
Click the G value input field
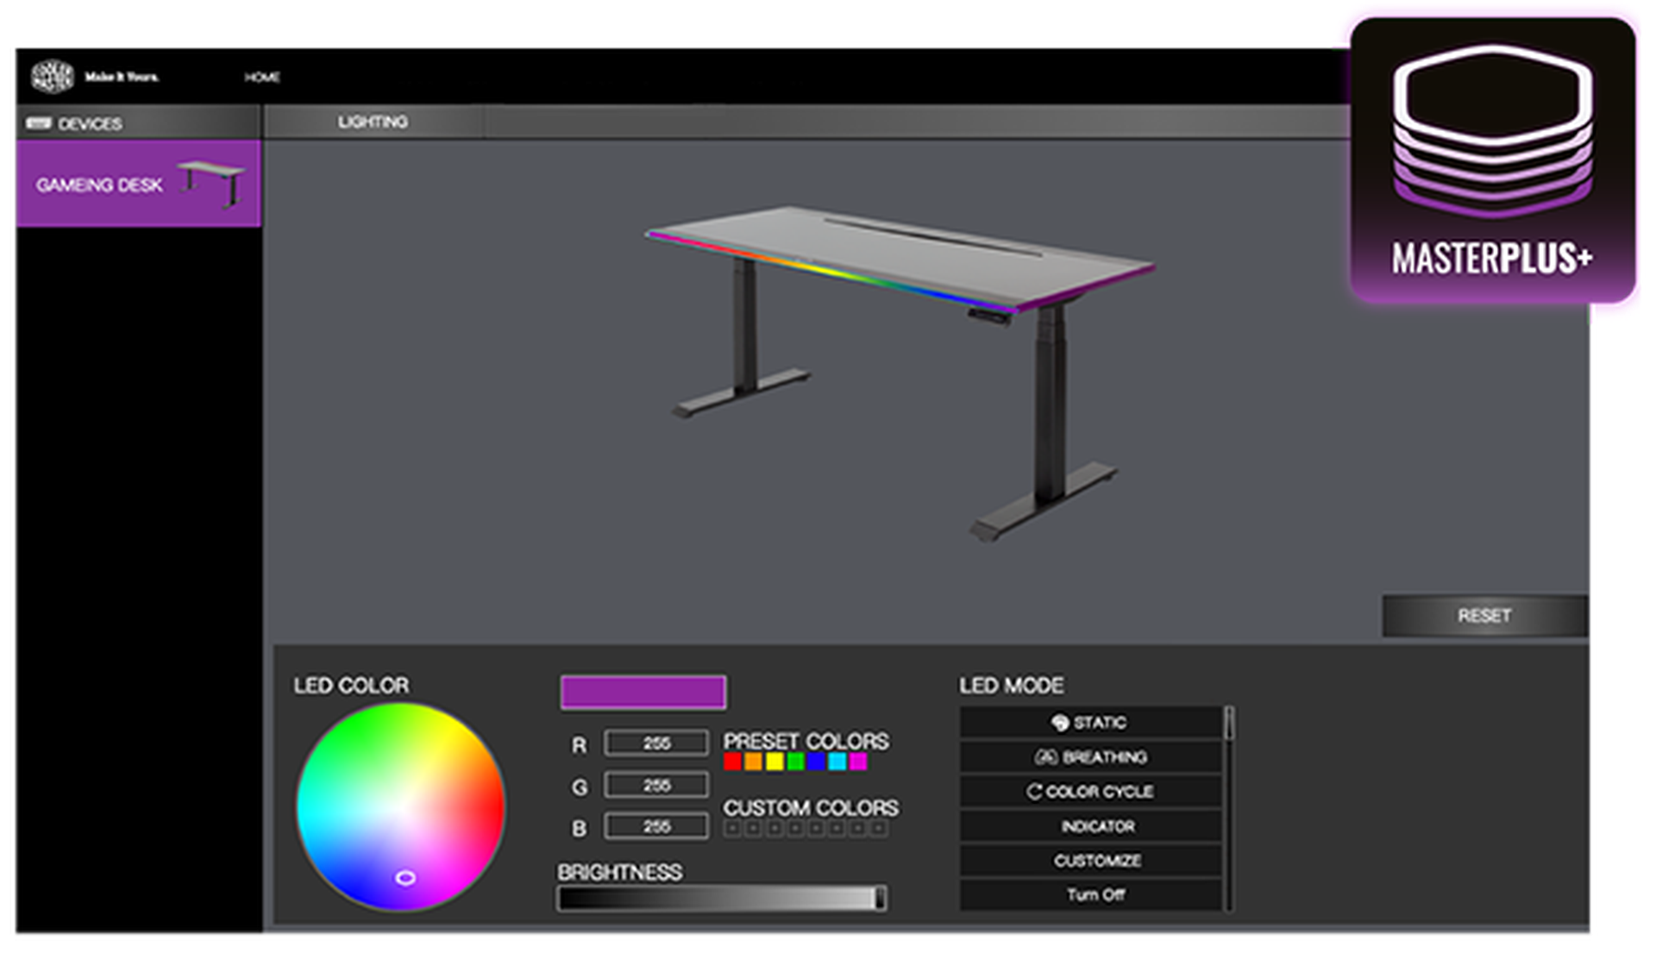point(656,785)
